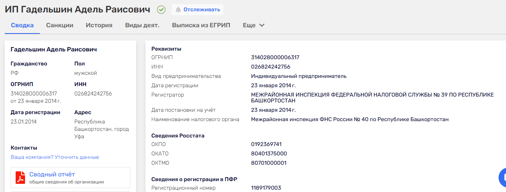Expand the Еще dropdown menu

[x=254, y=25]
